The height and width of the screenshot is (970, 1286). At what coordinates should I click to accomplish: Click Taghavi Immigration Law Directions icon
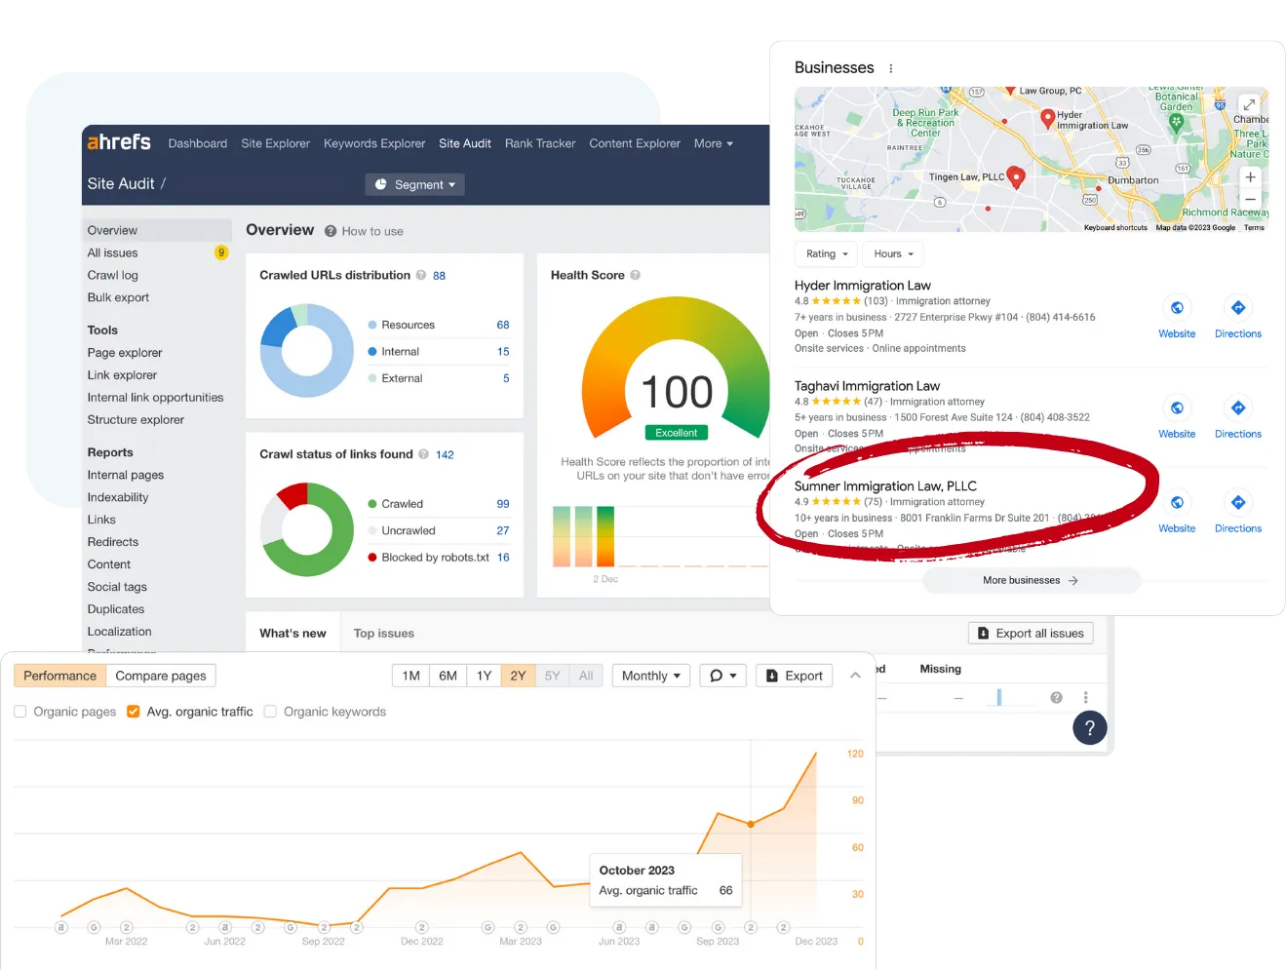point(1237,408)
